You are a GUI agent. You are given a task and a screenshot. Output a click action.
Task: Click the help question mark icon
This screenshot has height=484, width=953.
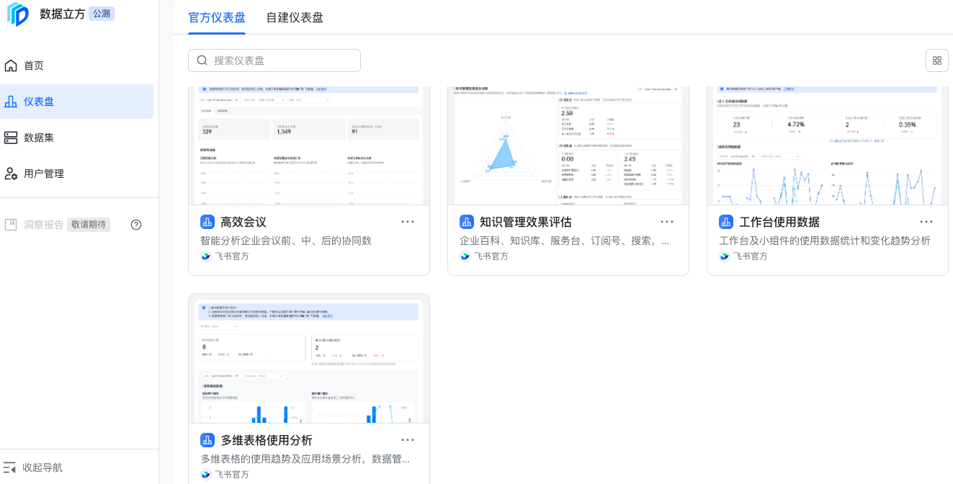tap(136, 225)
